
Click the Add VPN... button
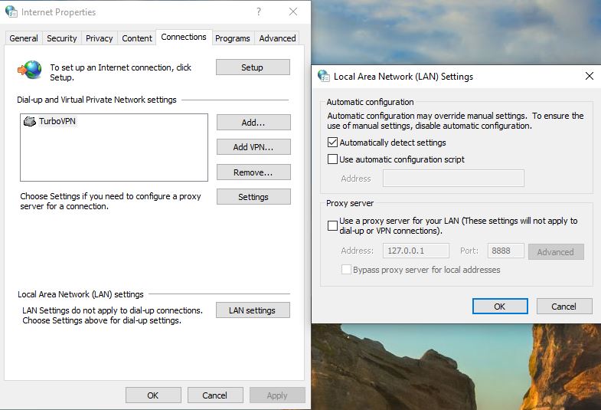pyautogui.click(x=253, y=147)
